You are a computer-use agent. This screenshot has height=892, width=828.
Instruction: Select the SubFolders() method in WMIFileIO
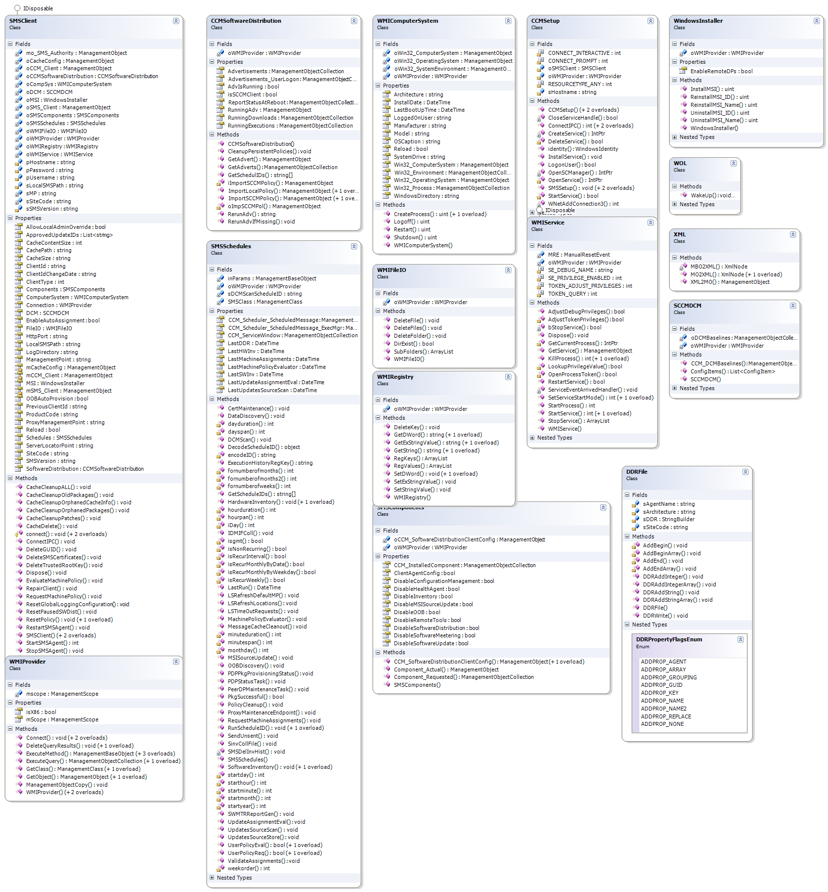point(423,352)
